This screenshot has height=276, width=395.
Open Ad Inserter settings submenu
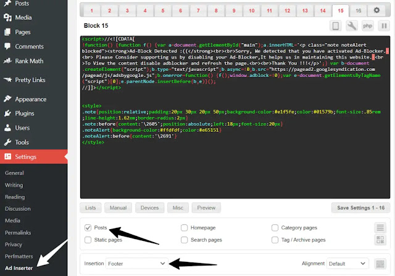[19, 268]
